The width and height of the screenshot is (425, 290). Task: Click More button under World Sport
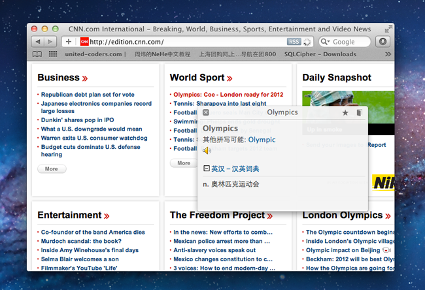[184, 163]
